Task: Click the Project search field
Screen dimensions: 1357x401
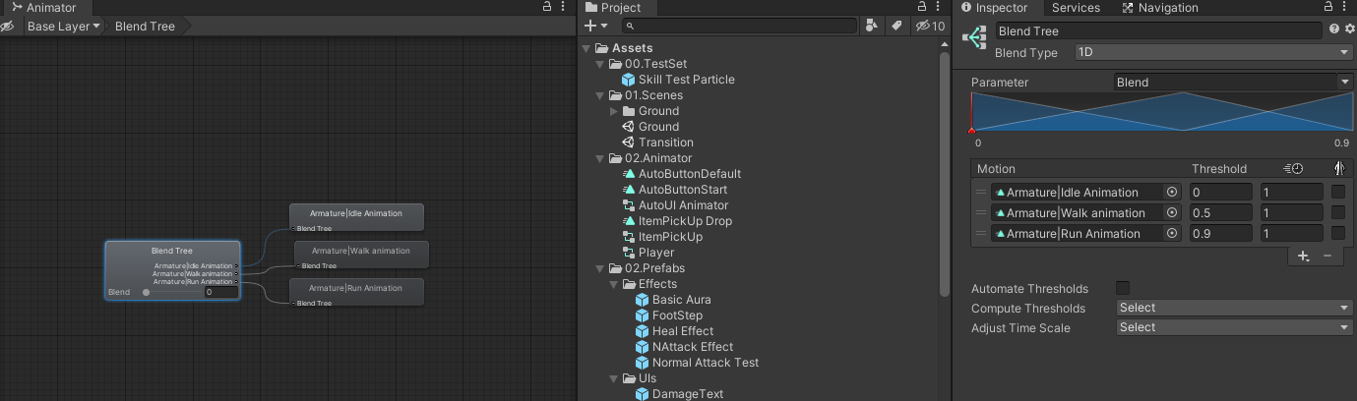Action: click(x=740, y=27)
